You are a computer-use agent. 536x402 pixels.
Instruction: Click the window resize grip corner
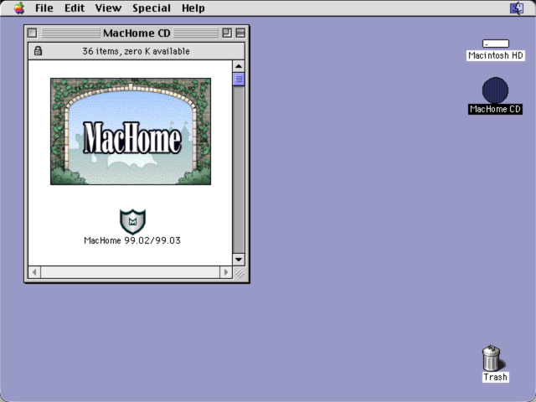pyautogui.click(x=240, y=273)
